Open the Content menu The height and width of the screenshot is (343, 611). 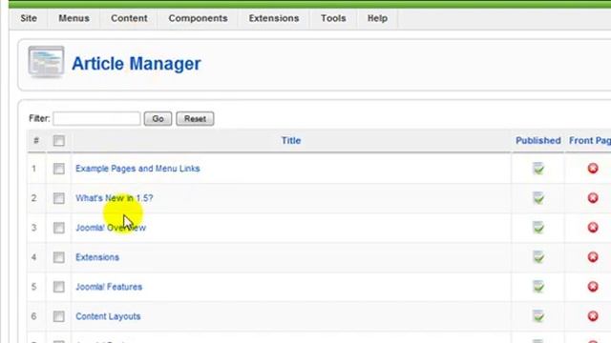coord(129,18)
